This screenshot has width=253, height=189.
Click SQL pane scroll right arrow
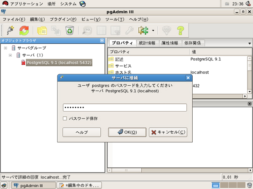[250, 170]
